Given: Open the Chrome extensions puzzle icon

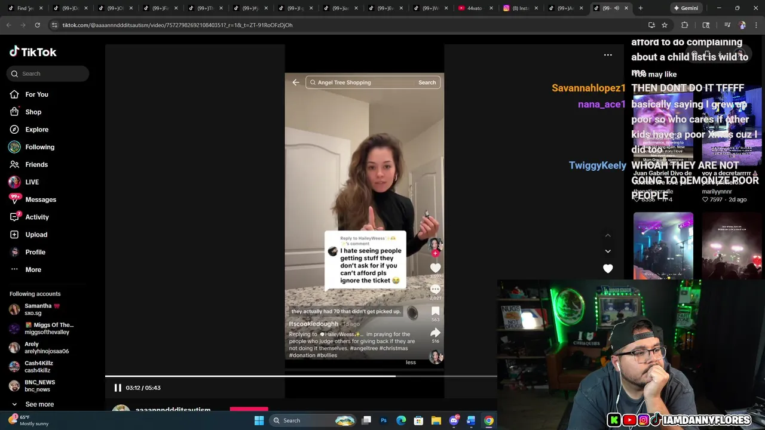Looking at the screenshot, I should tap(685, 25).
